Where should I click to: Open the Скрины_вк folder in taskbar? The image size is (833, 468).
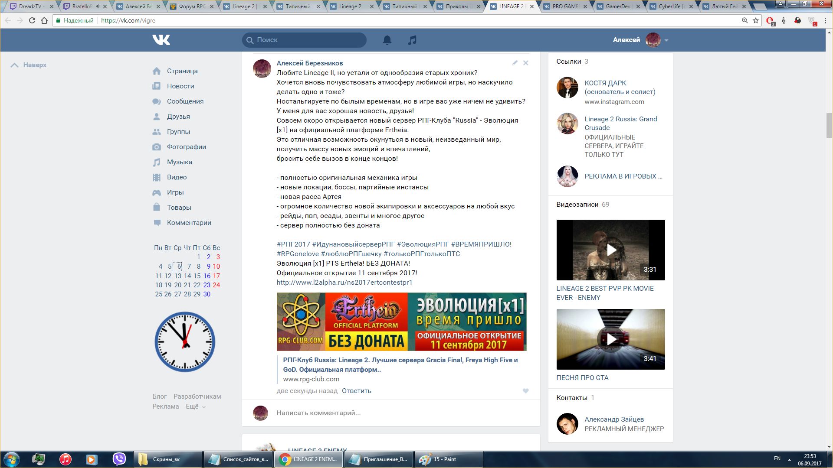pyautogui.click(x=168, y=459)
